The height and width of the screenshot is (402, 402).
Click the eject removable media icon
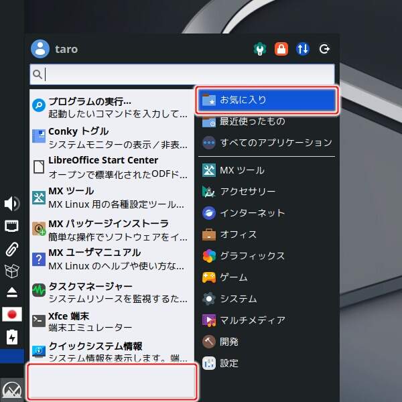(12, 292)
